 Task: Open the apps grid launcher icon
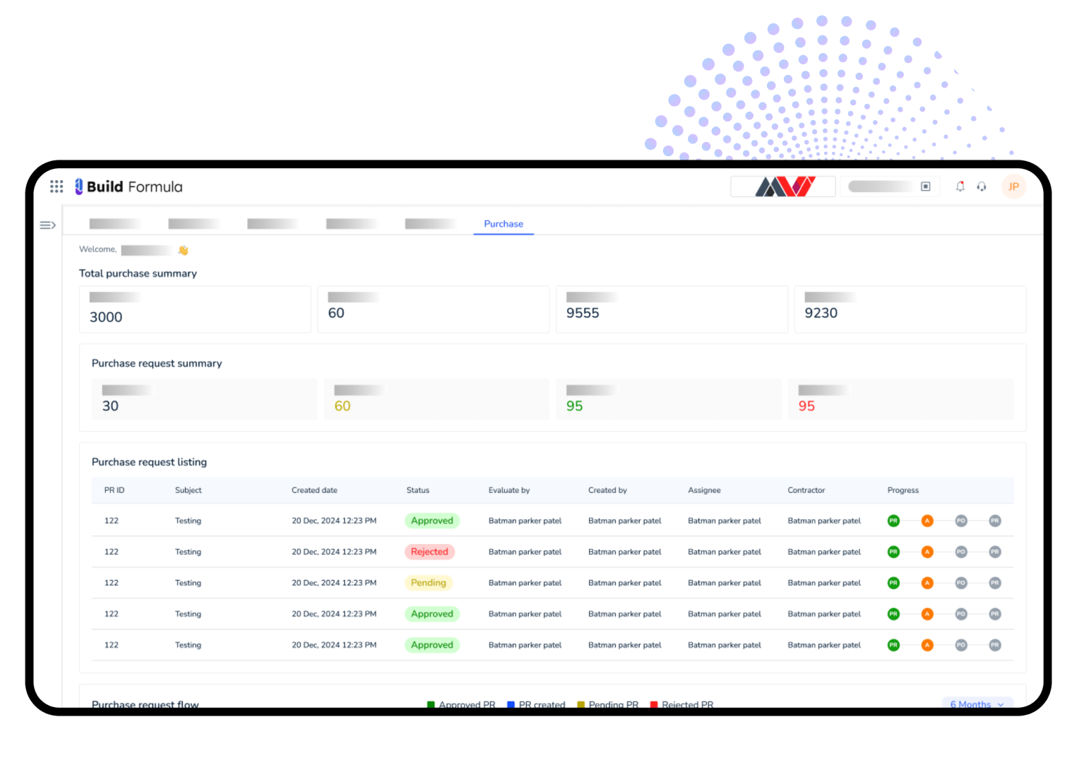(x=56, y=186)
